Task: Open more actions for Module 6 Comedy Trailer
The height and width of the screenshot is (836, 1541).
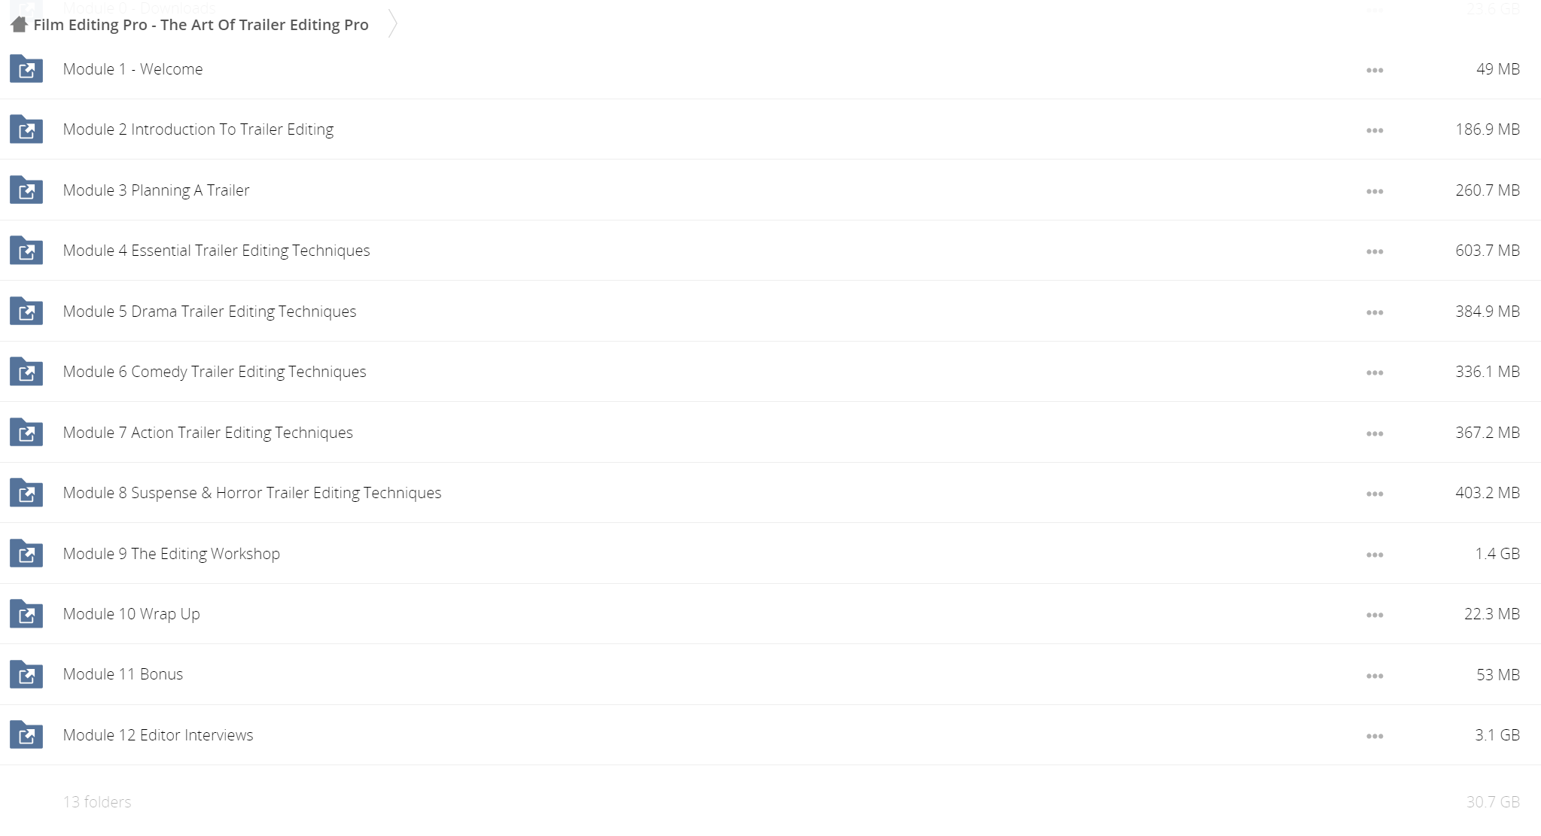Action: pos(1375,372)
